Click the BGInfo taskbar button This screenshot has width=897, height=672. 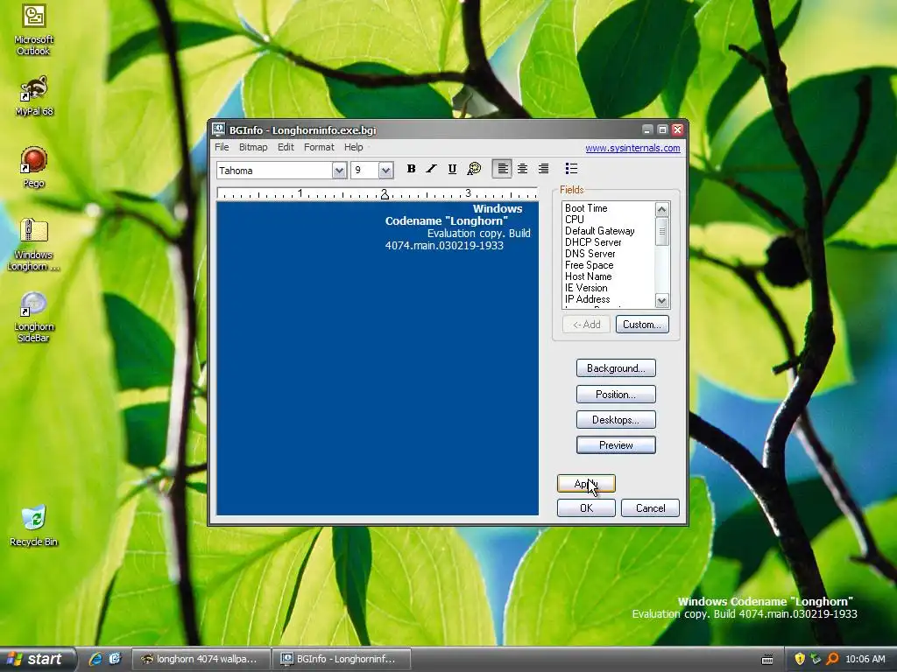pyautogui.click(x=341, y=660)
